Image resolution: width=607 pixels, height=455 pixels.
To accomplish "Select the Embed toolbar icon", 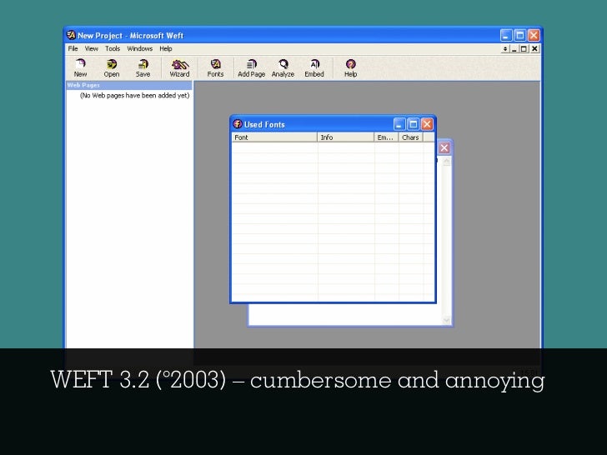I will (x=314, y=67).
